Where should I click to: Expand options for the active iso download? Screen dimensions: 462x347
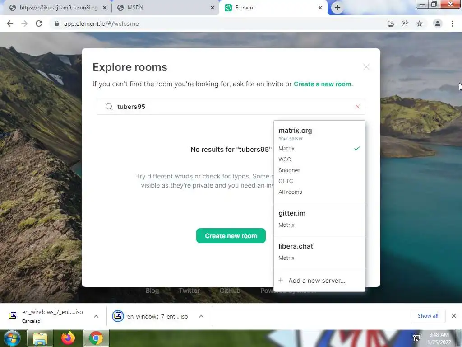(201, 316)
